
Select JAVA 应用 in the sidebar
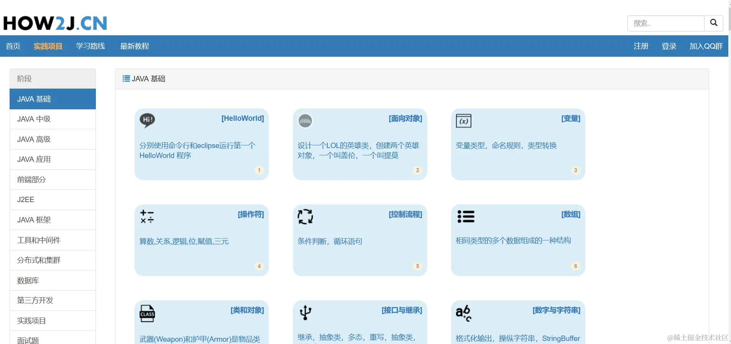click(x=53, y=159)
